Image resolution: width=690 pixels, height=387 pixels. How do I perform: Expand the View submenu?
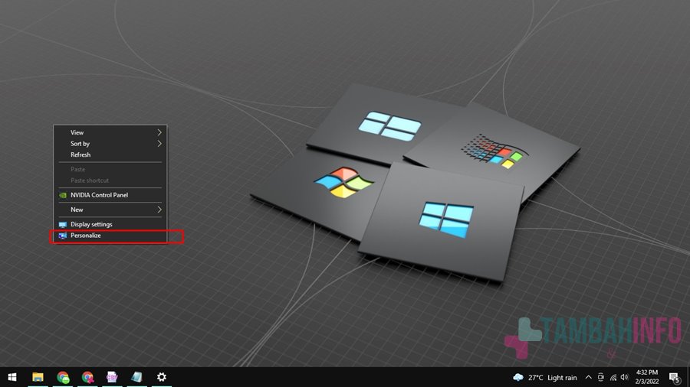pyautogui.click(x=110, y=132)
